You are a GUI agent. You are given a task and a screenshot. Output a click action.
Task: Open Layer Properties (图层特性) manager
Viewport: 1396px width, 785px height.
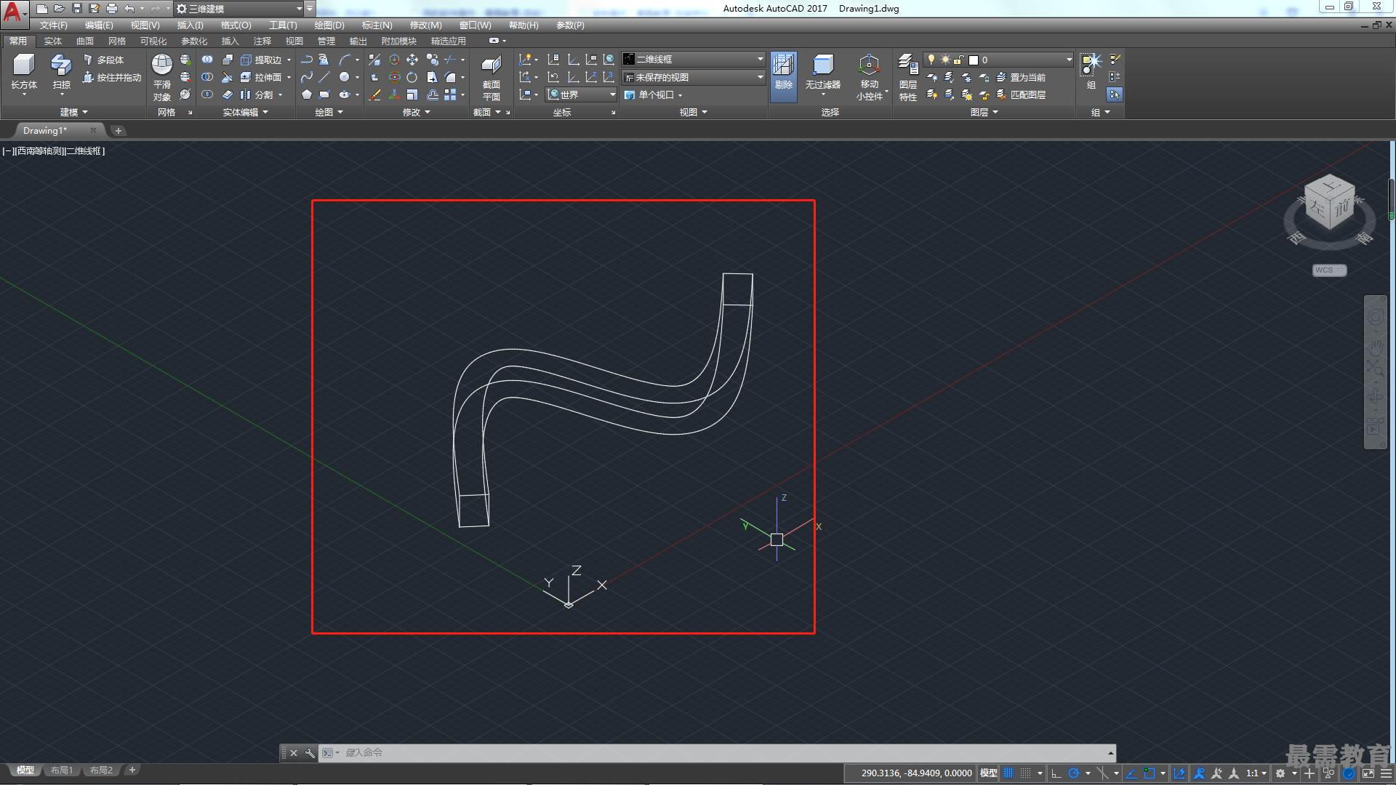[x=908, y=77]
